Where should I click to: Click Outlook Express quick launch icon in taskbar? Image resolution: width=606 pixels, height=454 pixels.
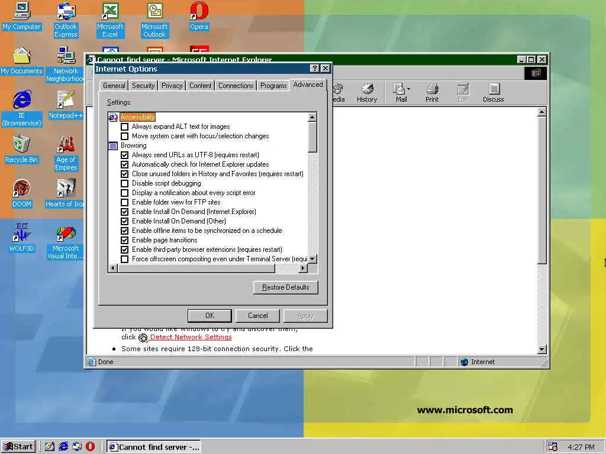coord(77,447)
